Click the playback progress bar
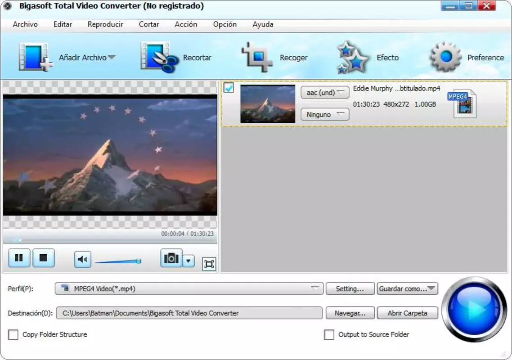 [110, 240]
